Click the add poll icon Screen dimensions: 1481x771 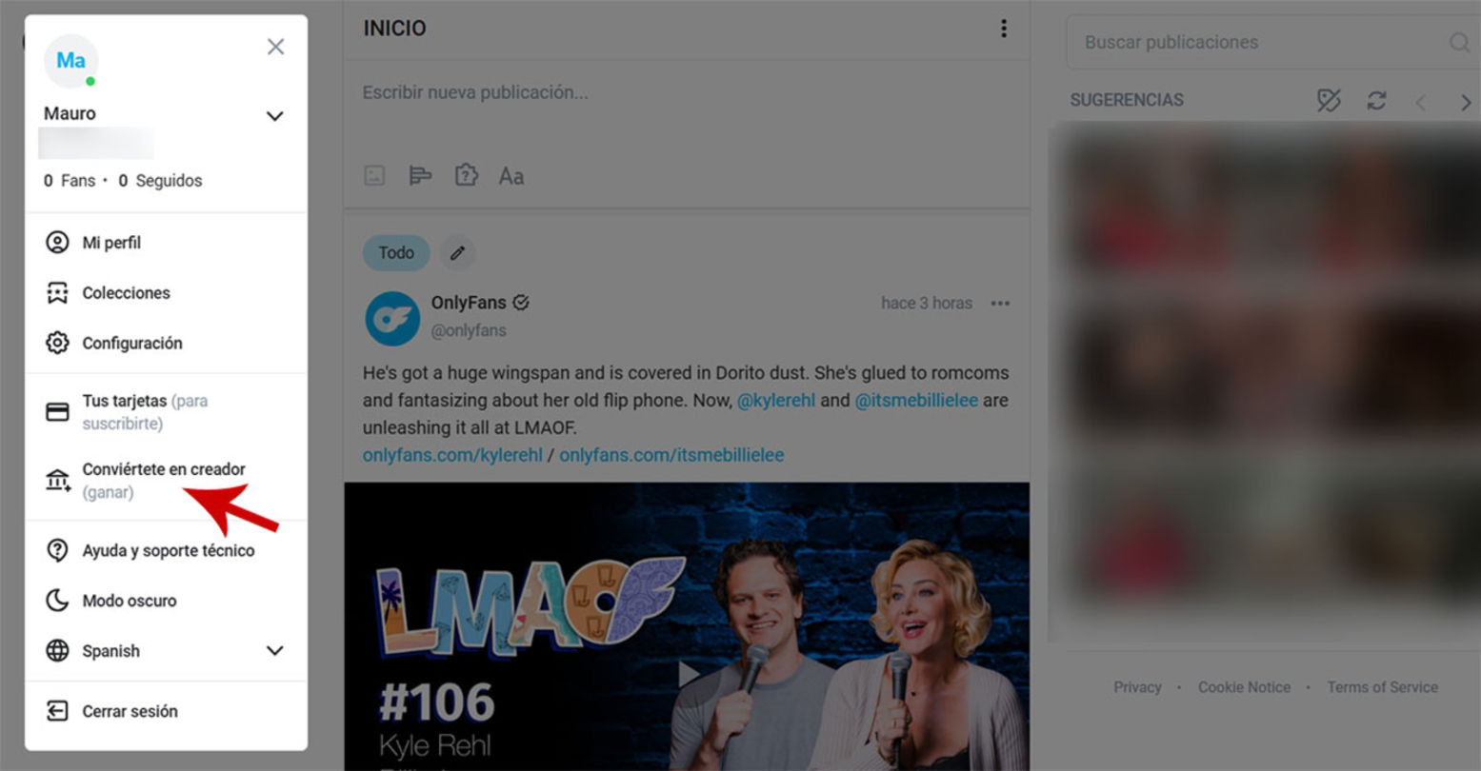coord(420,176)
